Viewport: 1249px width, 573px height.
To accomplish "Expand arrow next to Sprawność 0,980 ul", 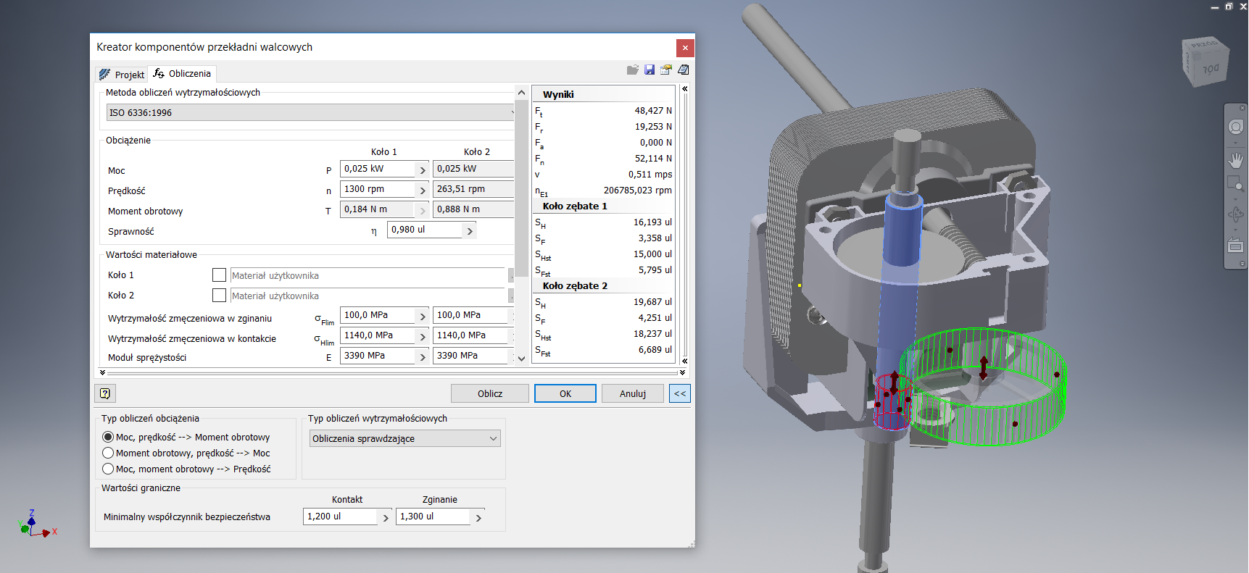I will pos(470,231).
